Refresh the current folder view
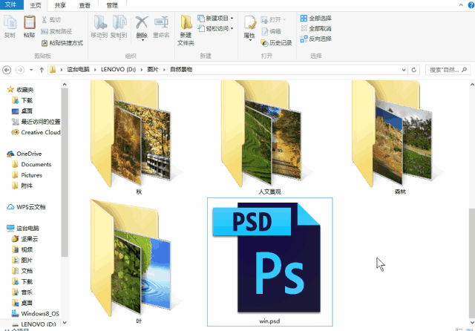Viewport: 475px width, 331px height. tap(414, 70)
